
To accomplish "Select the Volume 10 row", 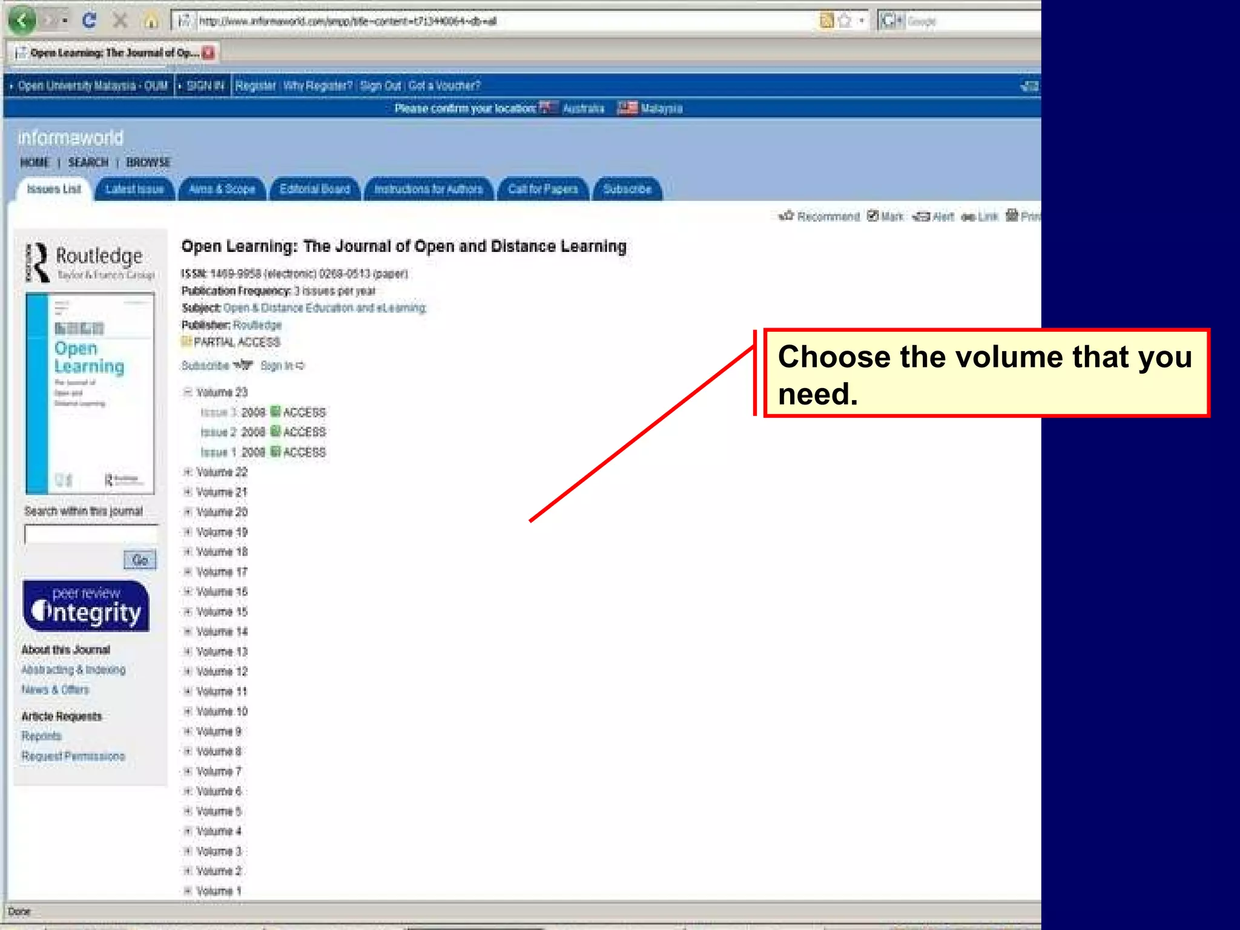I will coord(216,711).
